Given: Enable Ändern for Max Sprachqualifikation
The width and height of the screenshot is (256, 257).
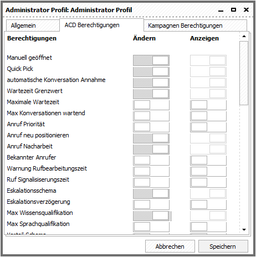Looking at the screenshot, I should pos(151,227).
